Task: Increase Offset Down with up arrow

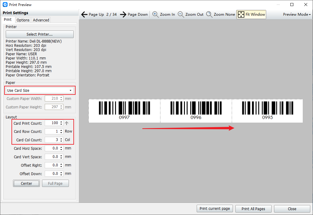Action: tap(61, 172)
